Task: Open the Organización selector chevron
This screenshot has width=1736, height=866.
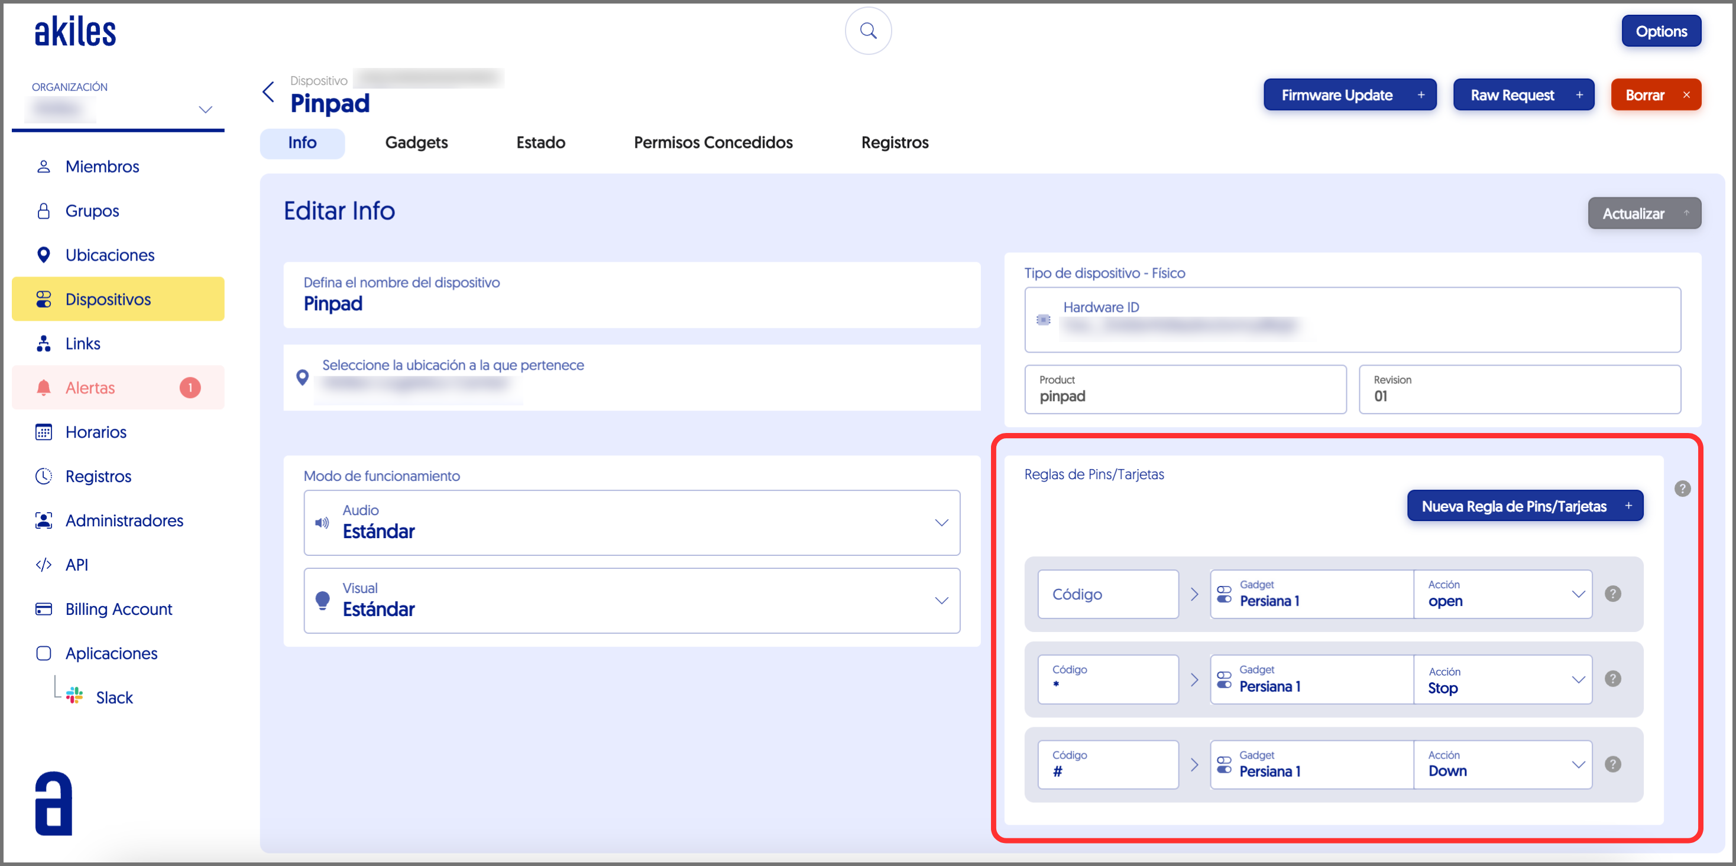Action: tap(206, 109)
